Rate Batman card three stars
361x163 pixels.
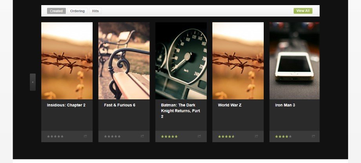(169, 136)
